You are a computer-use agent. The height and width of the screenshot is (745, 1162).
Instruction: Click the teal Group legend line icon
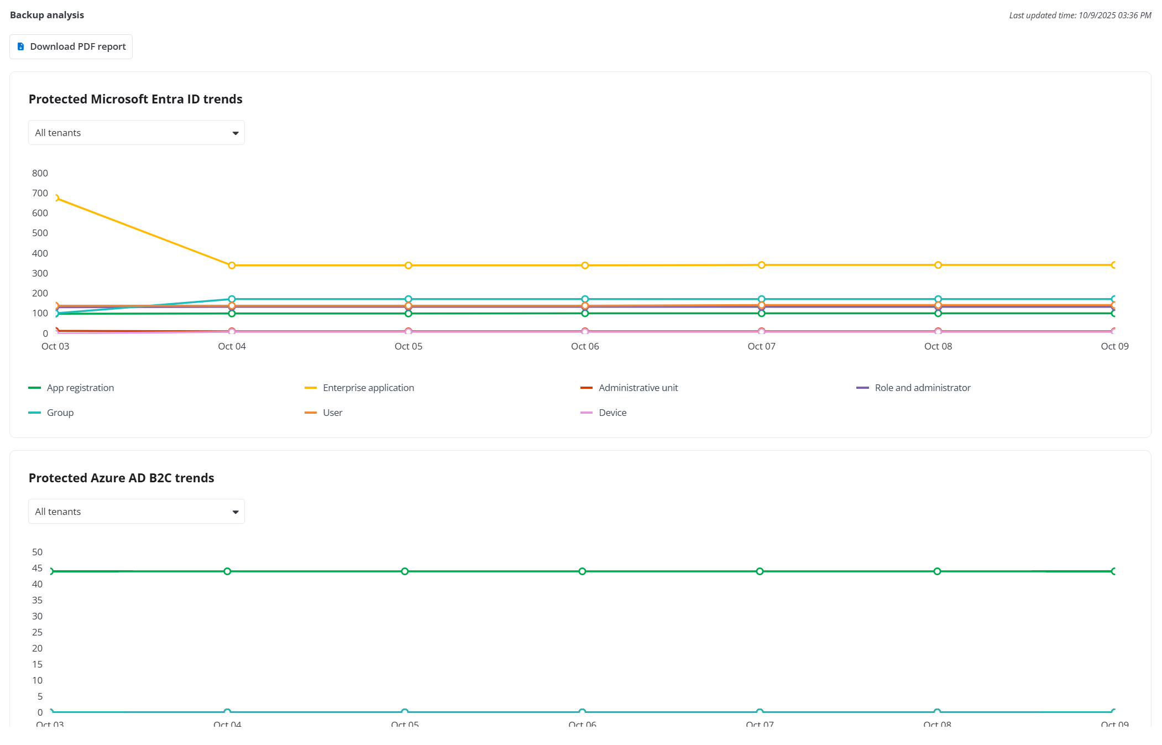pos(35,413)
